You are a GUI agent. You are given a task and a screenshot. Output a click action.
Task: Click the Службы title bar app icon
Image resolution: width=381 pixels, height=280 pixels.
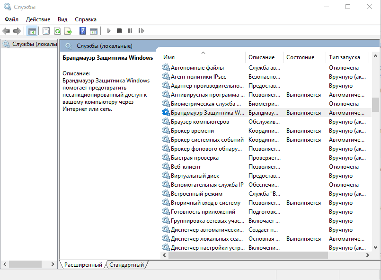click(8, 7)
